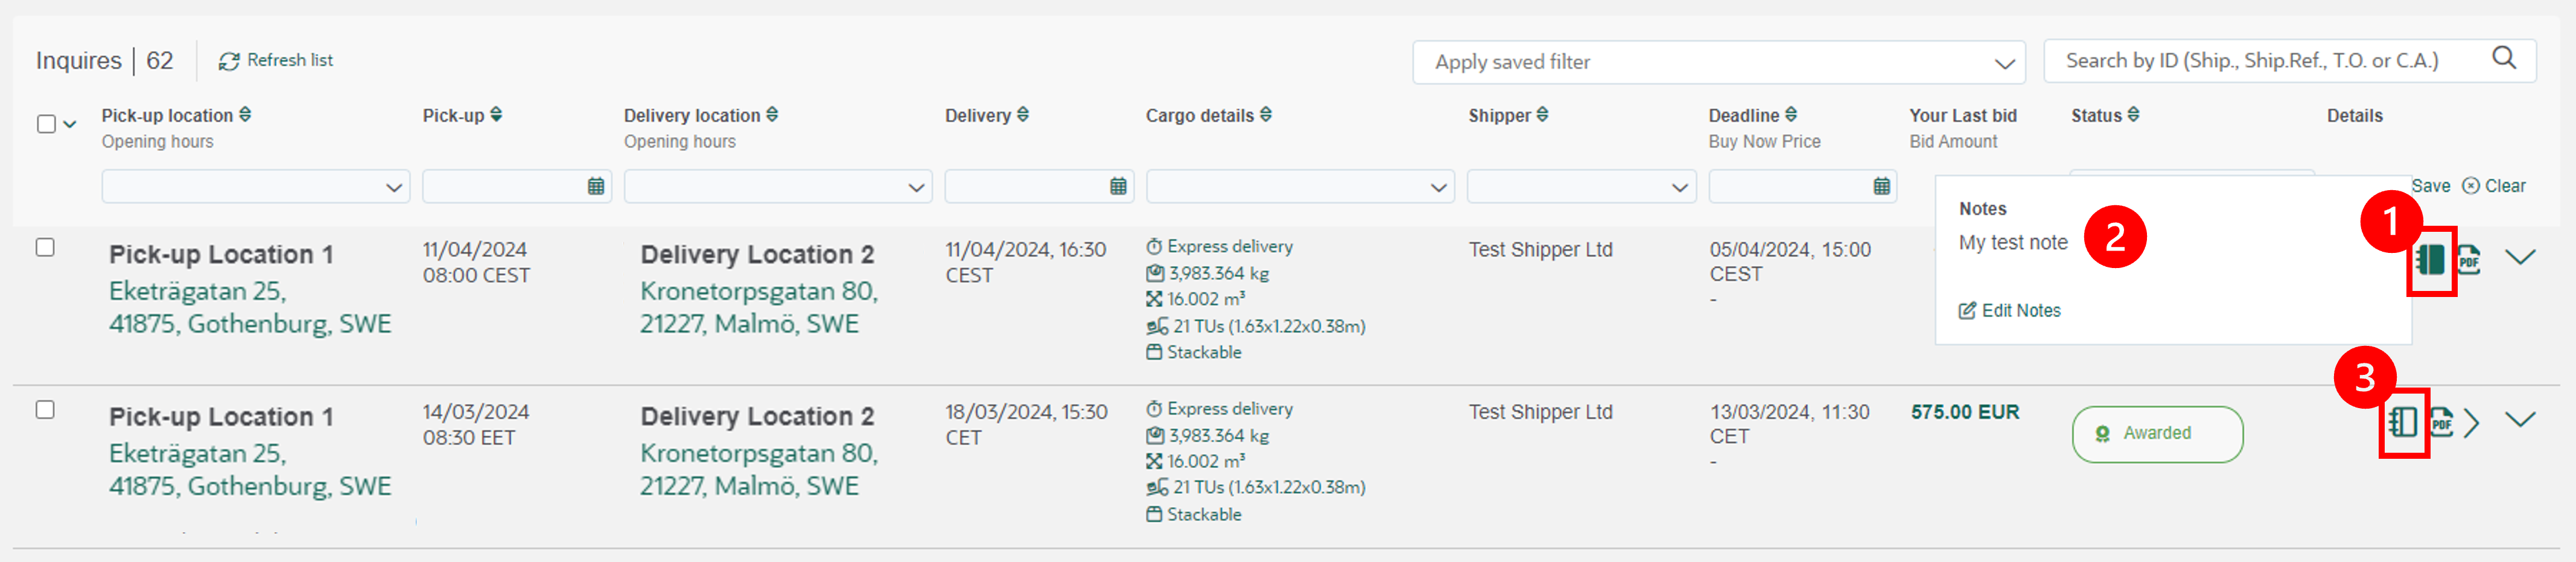This screenshot has width=2576, height=562.
Task: Open the filled notes icon in first row
Action: click(x=2430, y=260)
